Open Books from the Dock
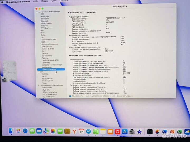 tap(110, 132)
